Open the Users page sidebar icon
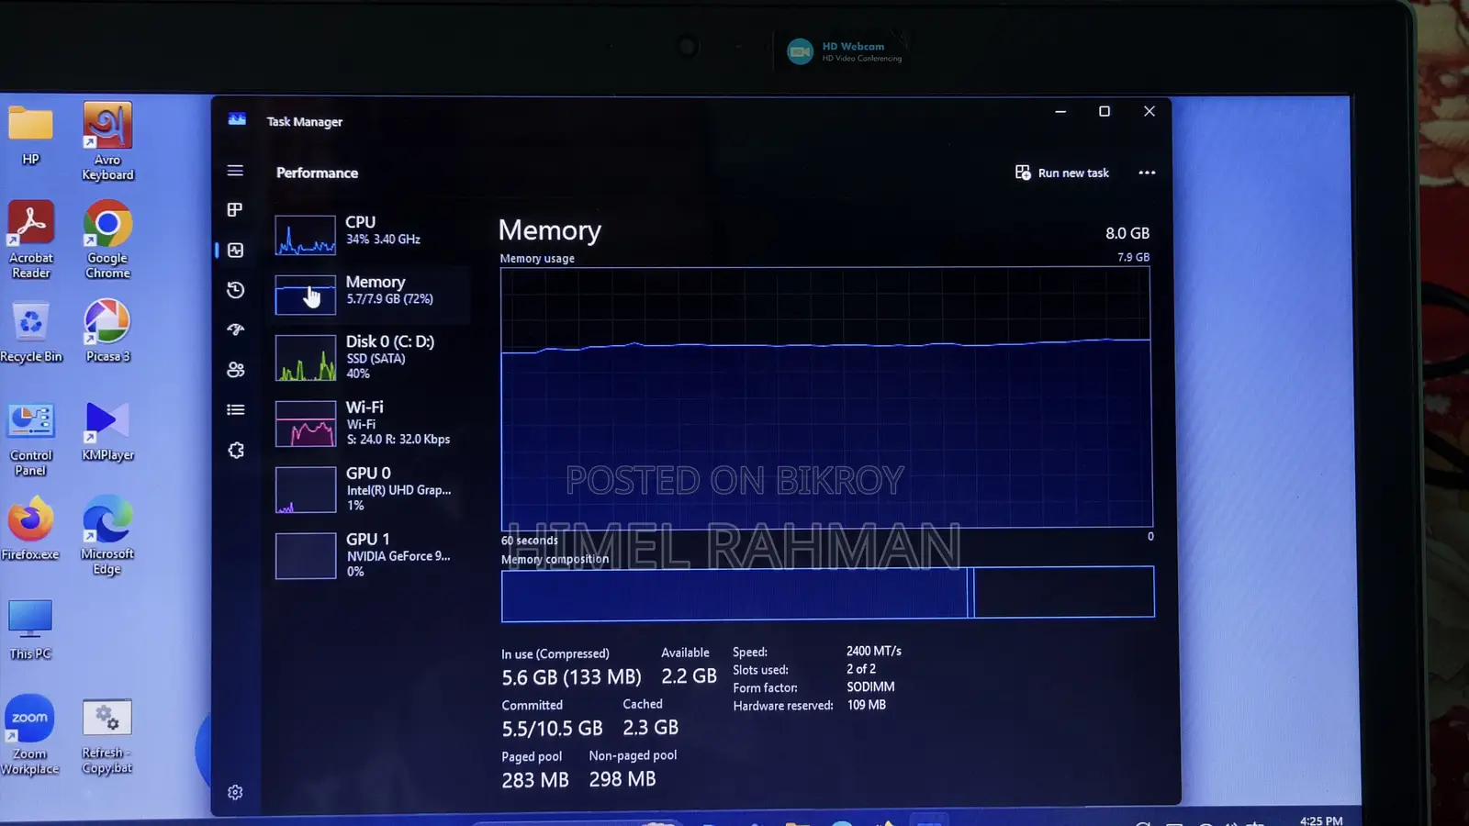 tap(235, 369)
